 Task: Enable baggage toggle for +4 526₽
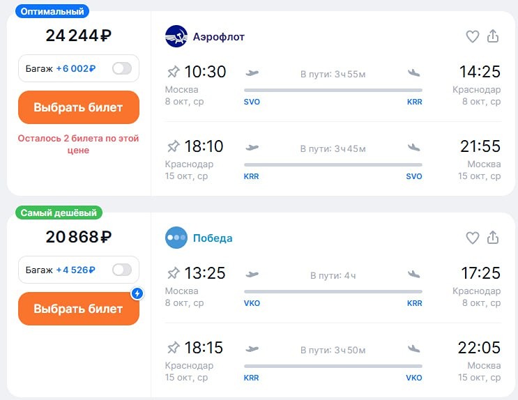[x=121, y=270]
